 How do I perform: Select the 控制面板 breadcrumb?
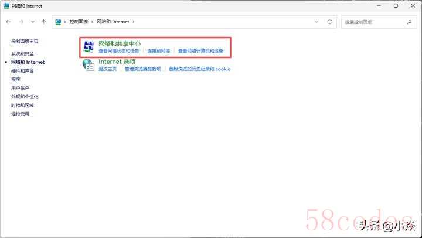[79, 22]
